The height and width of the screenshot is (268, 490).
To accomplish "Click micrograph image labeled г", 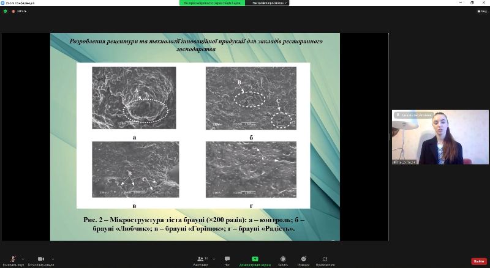I will (x=251, y=169).
